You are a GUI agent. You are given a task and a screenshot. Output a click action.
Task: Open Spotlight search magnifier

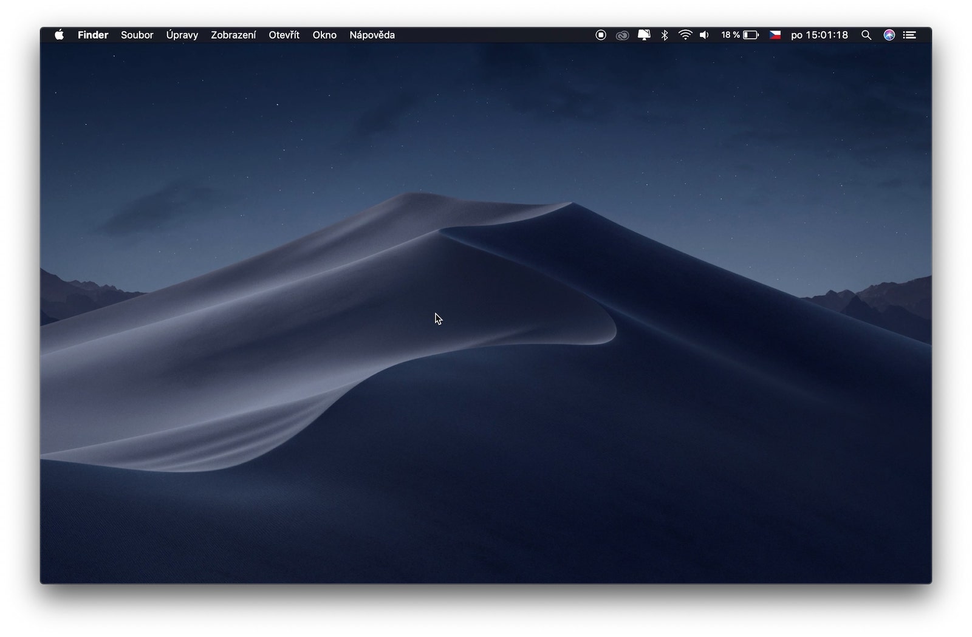point(866,35)
